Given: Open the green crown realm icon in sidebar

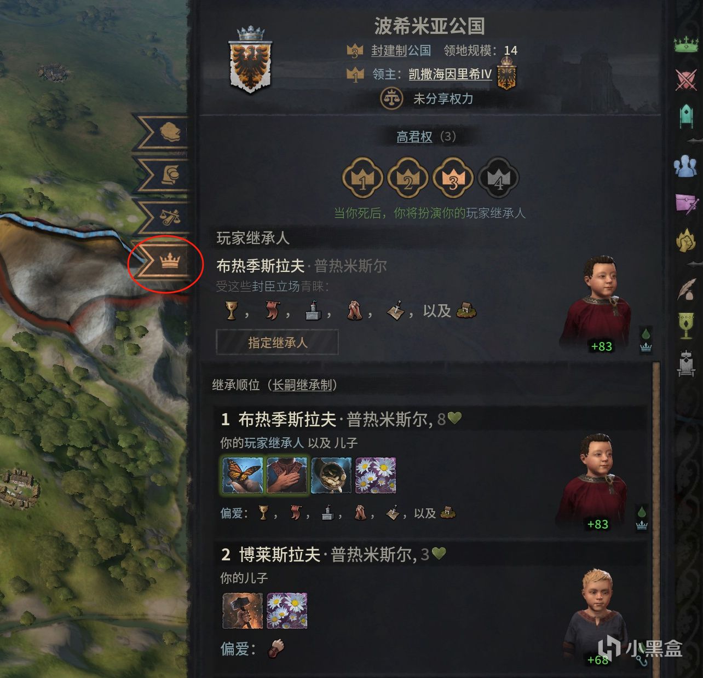Looking at the screenshot, I should tap(685, 44).
